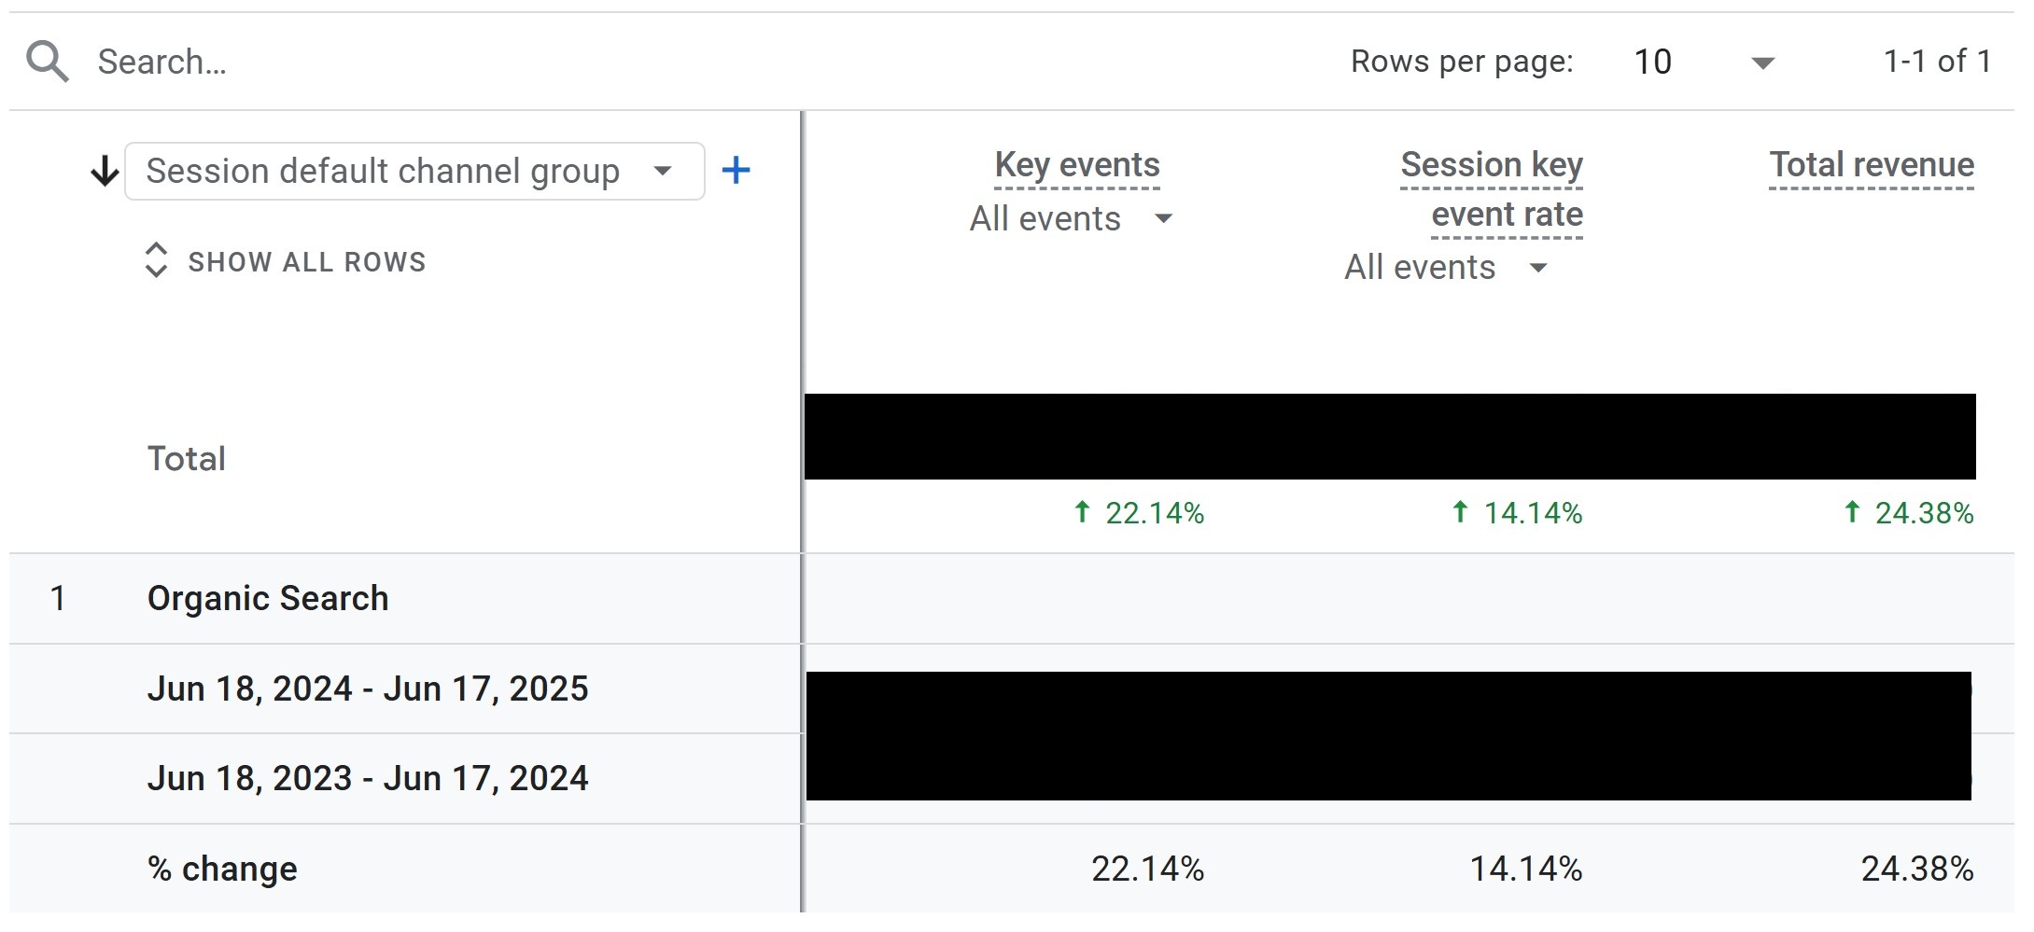
Task: Sort by Key events column header
Action: click(x=1076, y=165)
